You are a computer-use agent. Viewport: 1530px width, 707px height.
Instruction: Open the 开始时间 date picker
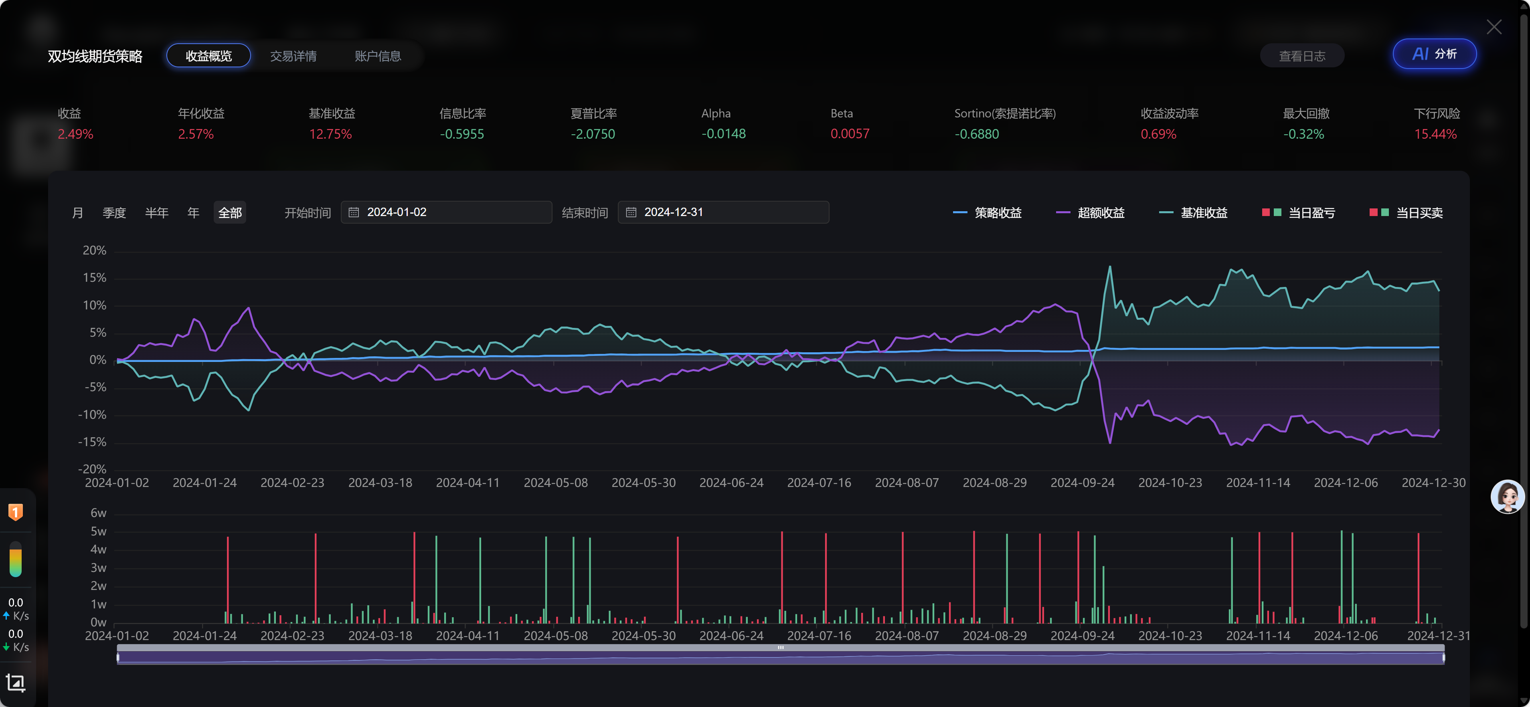pyautogui.click(x=446, y=212)
